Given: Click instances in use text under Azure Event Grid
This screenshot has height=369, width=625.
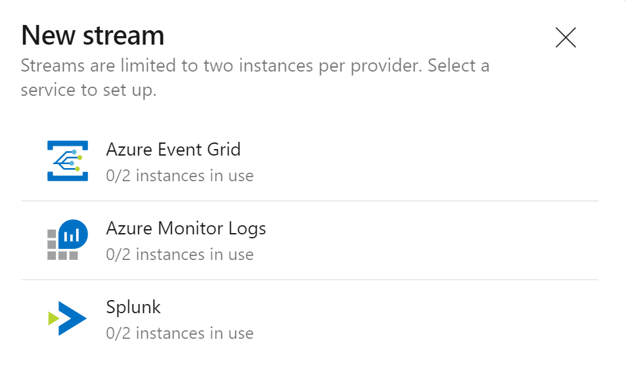Looking at the screenshot, I should [179, 176].
